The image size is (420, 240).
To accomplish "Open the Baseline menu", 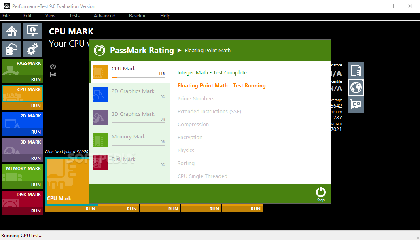I will pos(138,16).
